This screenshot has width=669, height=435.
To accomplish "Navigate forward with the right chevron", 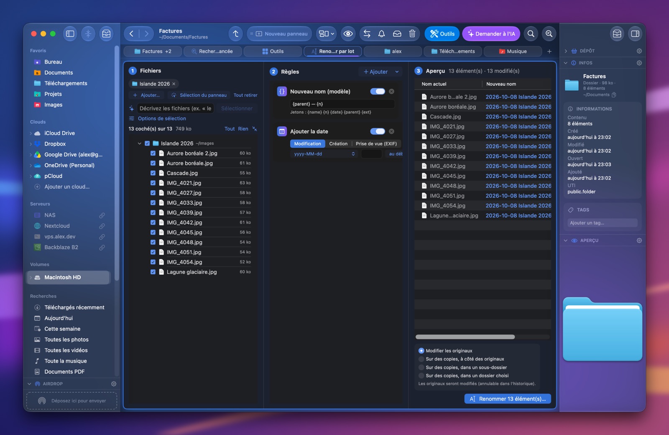I will tap(146, 34).
